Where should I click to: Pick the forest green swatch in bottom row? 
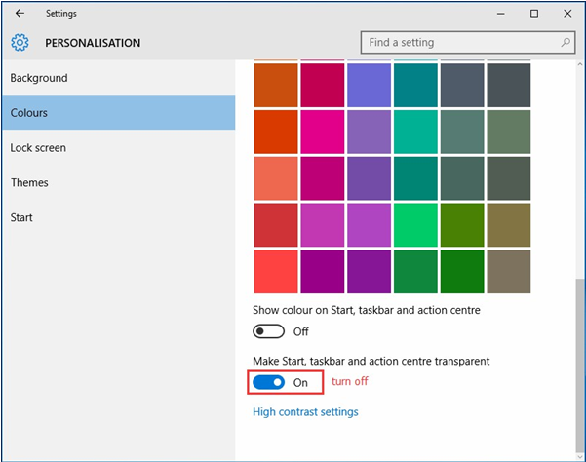pos(415,272)
